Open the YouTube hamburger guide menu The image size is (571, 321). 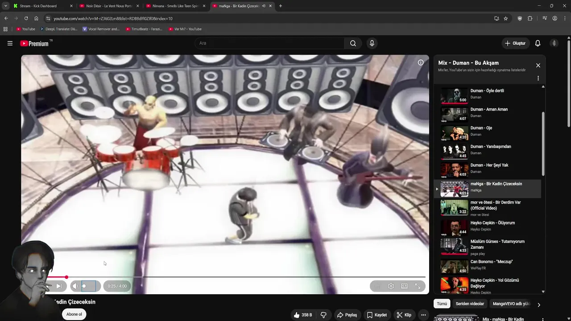pos(10,43)
